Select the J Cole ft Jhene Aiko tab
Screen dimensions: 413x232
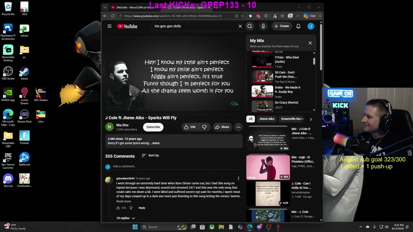(x=188, y=7)
